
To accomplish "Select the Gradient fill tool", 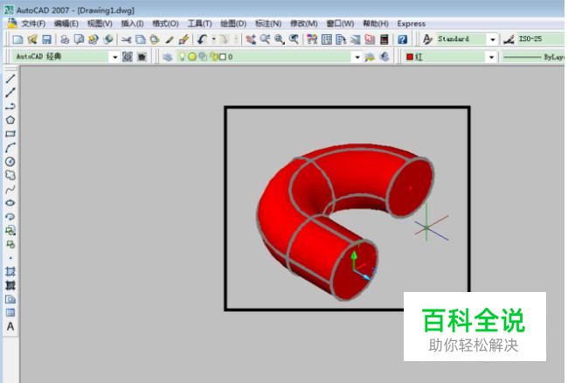I will click(x=10, y=285).
